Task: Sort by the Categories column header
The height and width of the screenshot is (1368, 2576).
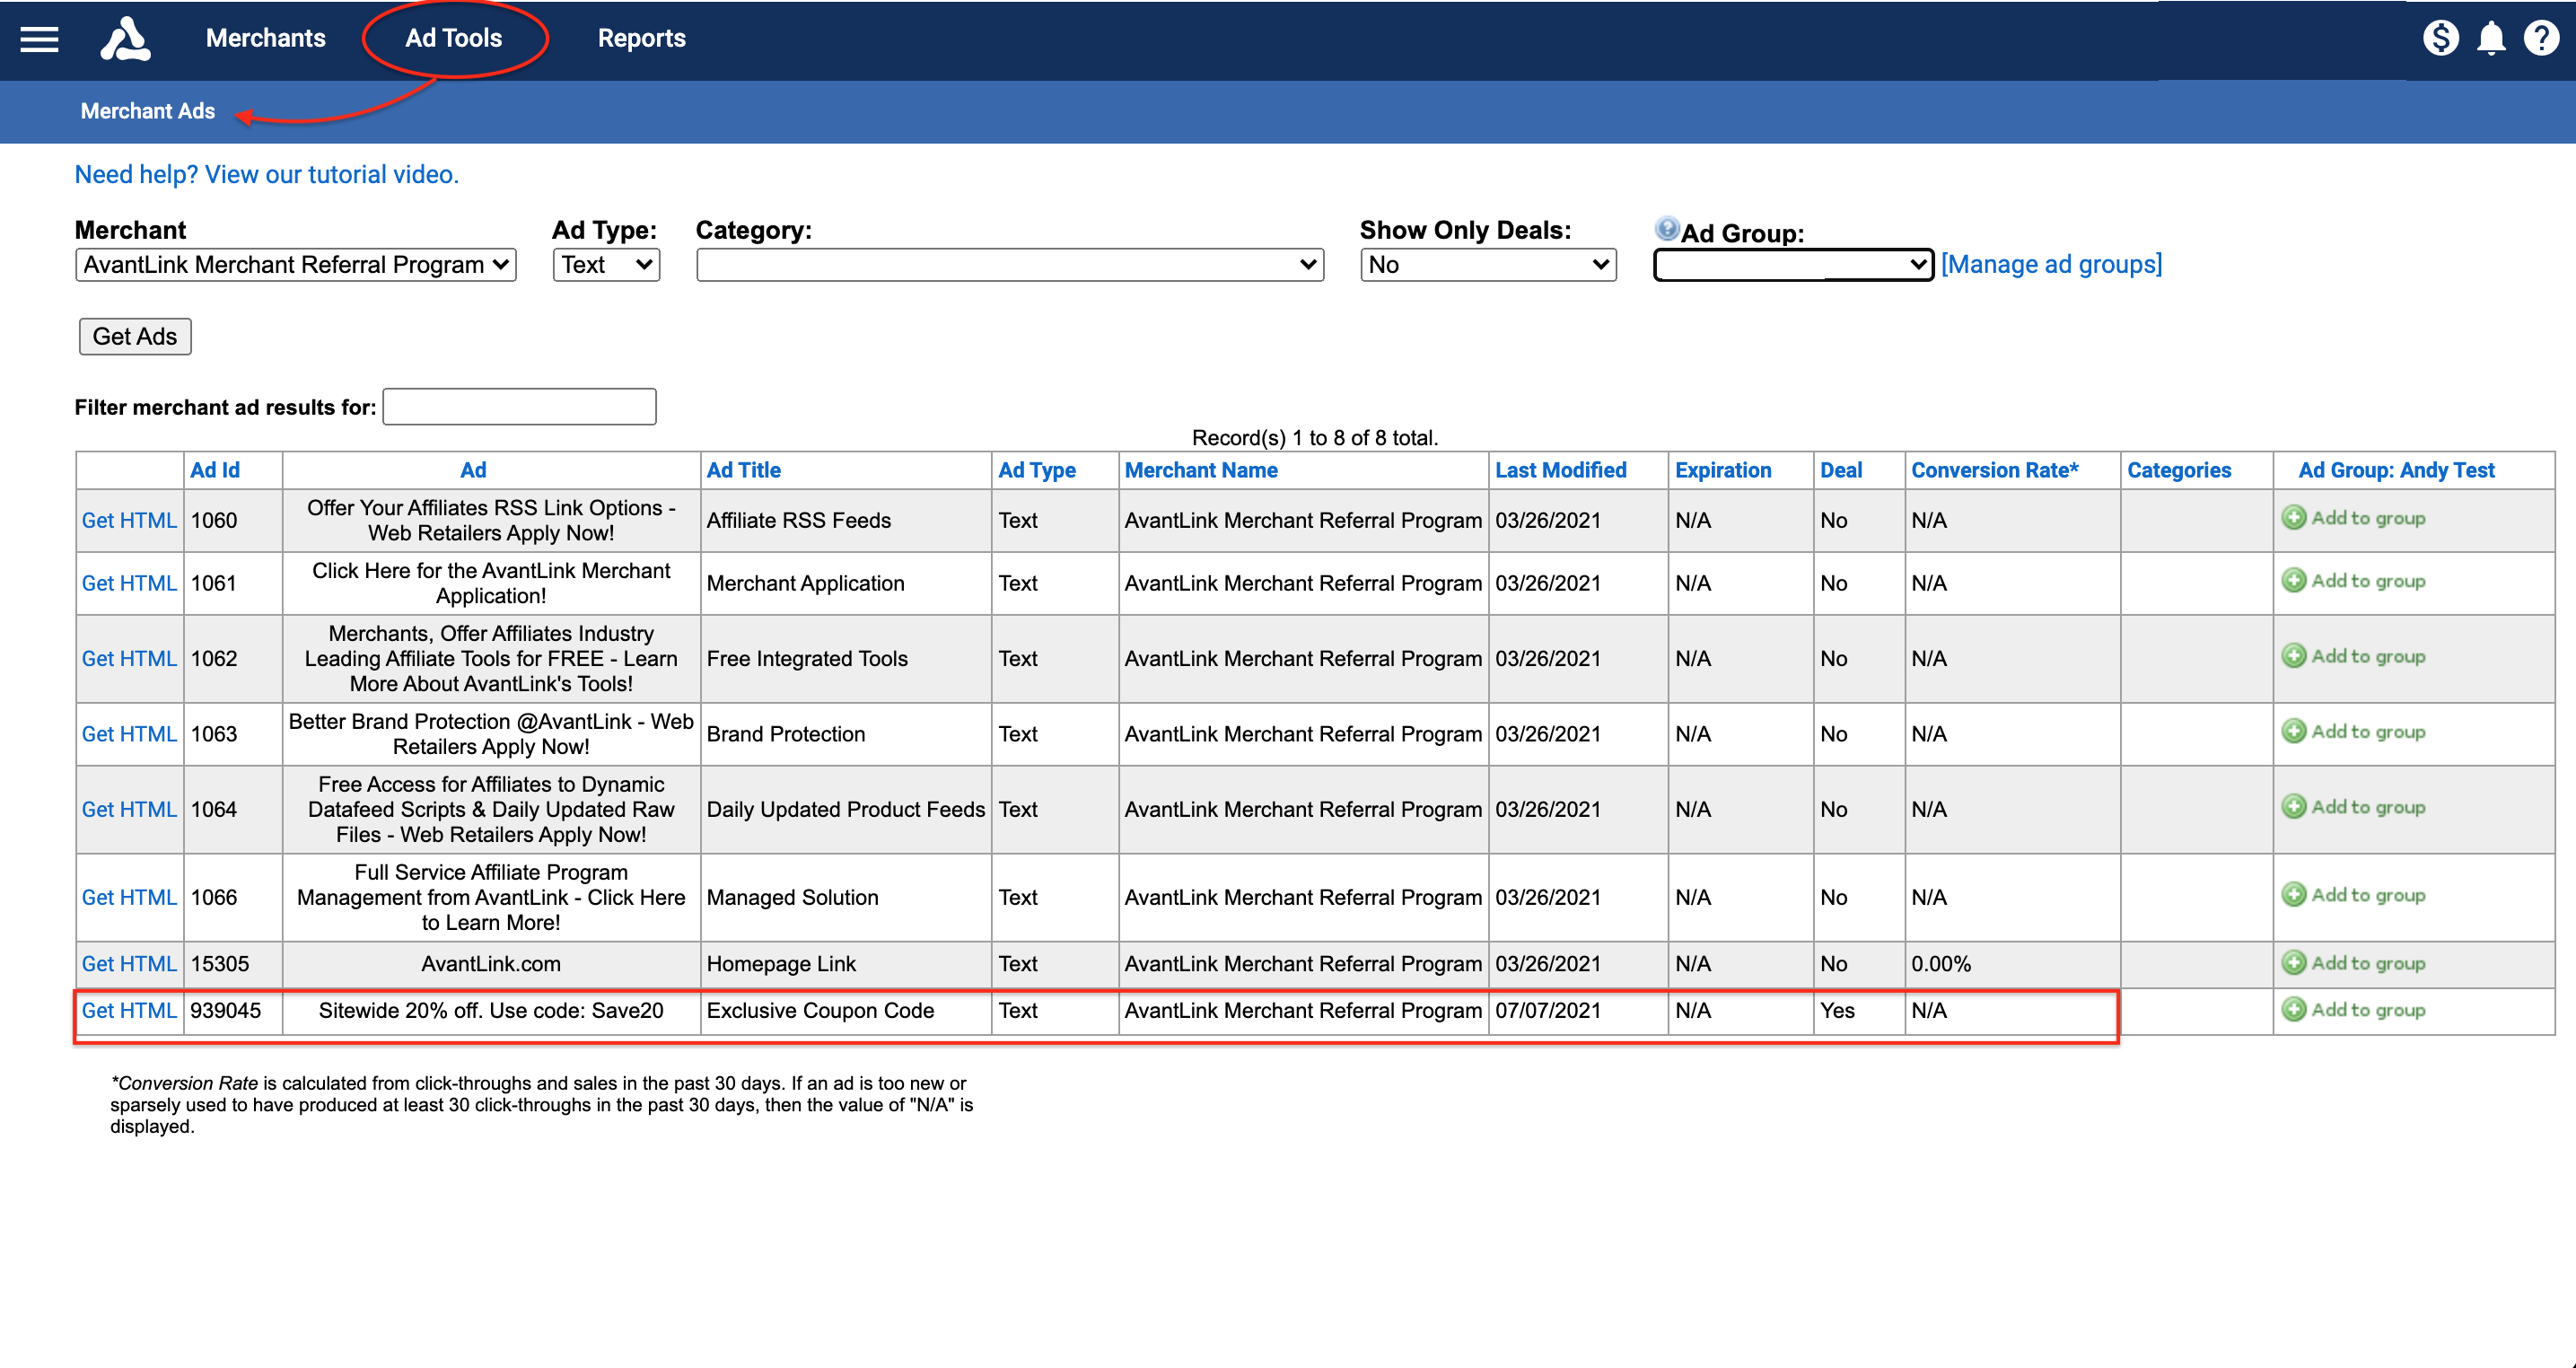Action: pyautogui.click(x=2178, y=470)
